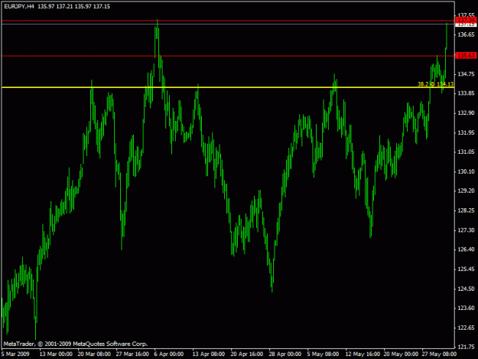The width and height of the screenshot is (478, 359).
Task: Click the 136.65 price scale label
Action: [466, 34]
